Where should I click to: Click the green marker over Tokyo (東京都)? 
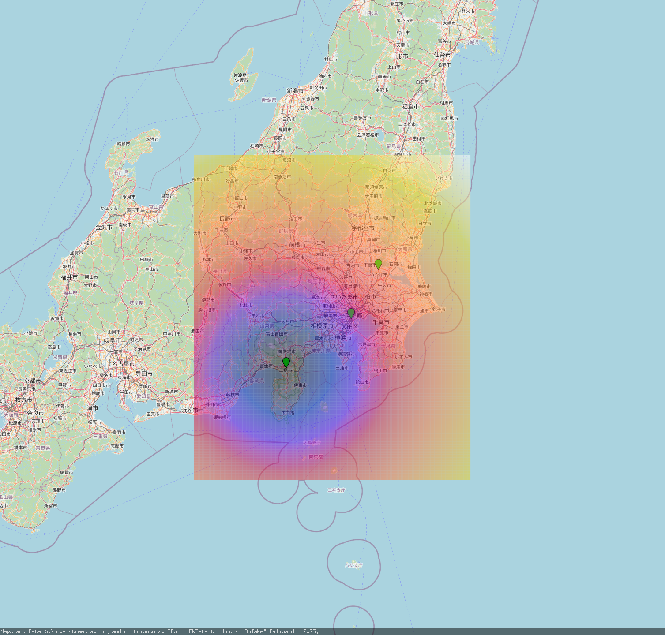(x=351, y=313)
